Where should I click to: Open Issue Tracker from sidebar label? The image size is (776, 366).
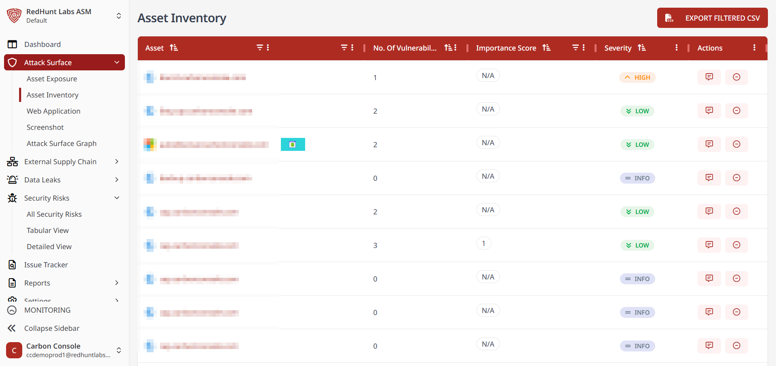click(46, 265)
